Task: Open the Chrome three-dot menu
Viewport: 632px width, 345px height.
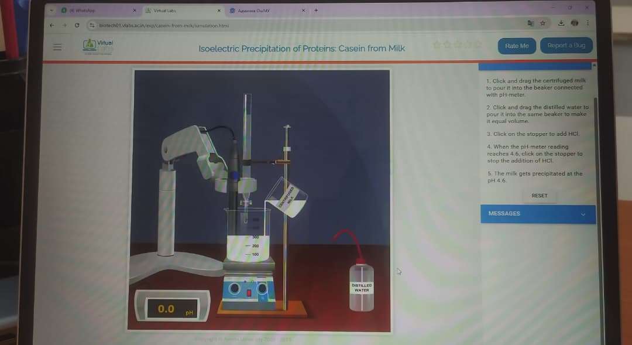Action: pyautogui.click(x=588, y=24)
